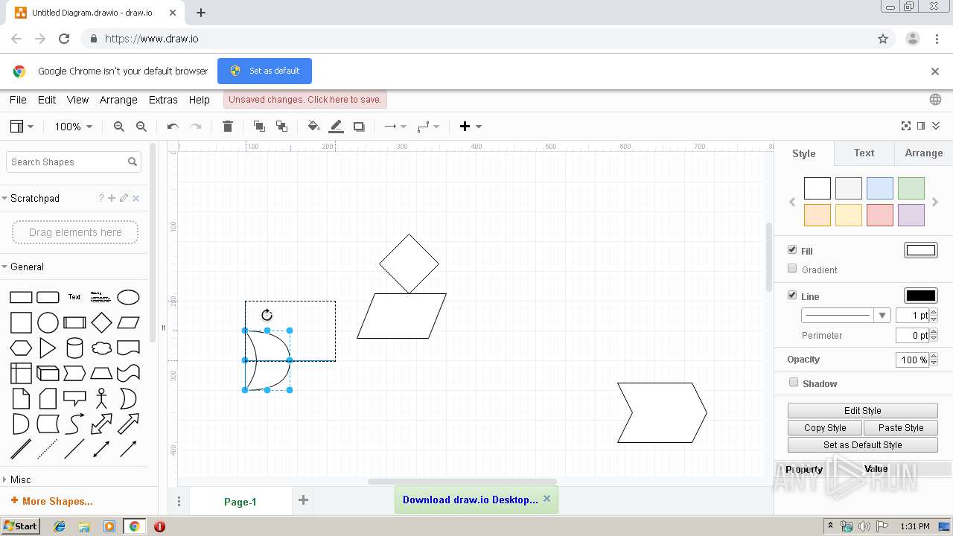The width and height of the screenshot is (953, 536).
Task: Edit the Scratchpad with pencil icon
Action: pyautogui.click(x=124, y=198)
